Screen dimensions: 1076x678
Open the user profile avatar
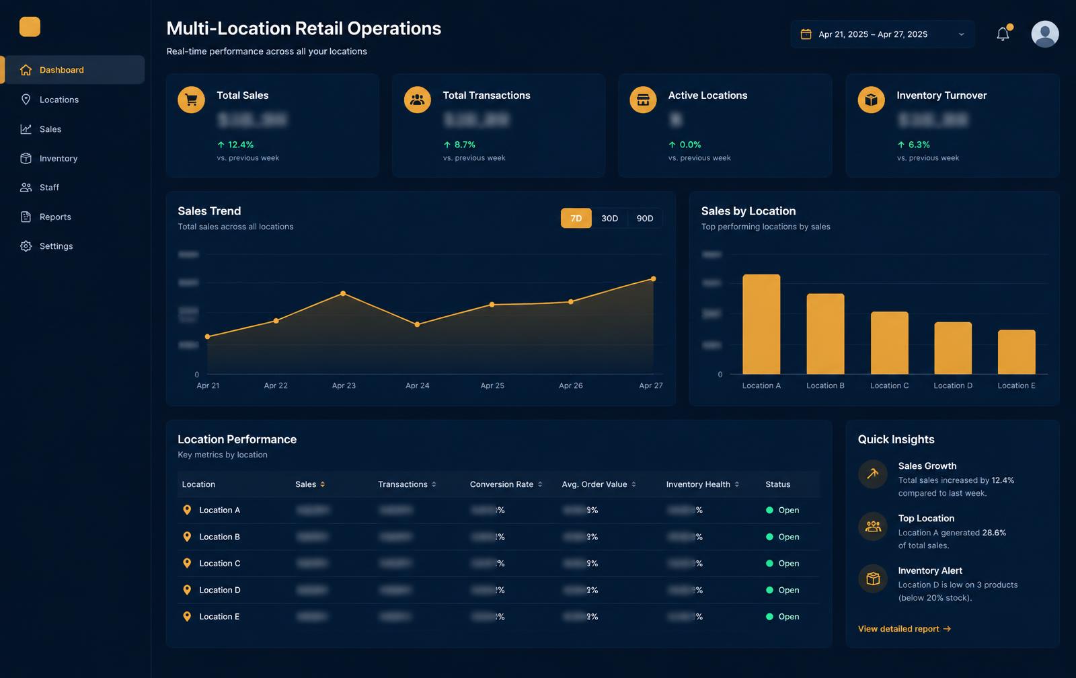click(1045, 34)
